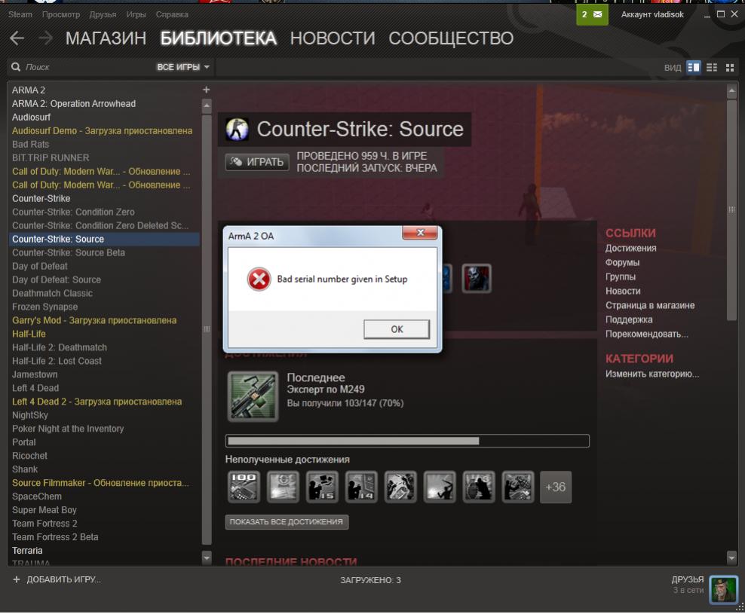Click ПОКАЗАТЬ ВСЕ ДОСТИЖЕНИЯ button
Viewport: 745px width, 614px height.
287,522
